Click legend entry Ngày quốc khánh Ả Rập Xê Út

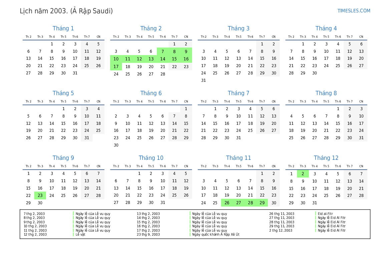click(x=216, y=235)
